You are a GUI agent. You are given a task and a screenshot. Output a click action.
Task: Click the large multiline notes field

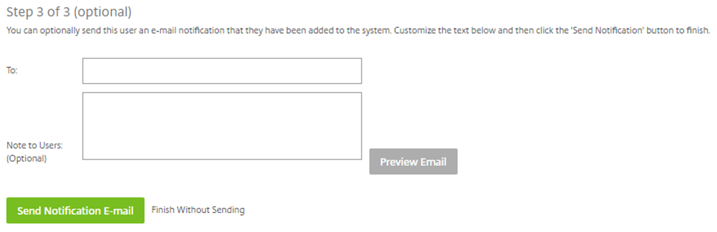pyautogui.click(x=222, y=126)
